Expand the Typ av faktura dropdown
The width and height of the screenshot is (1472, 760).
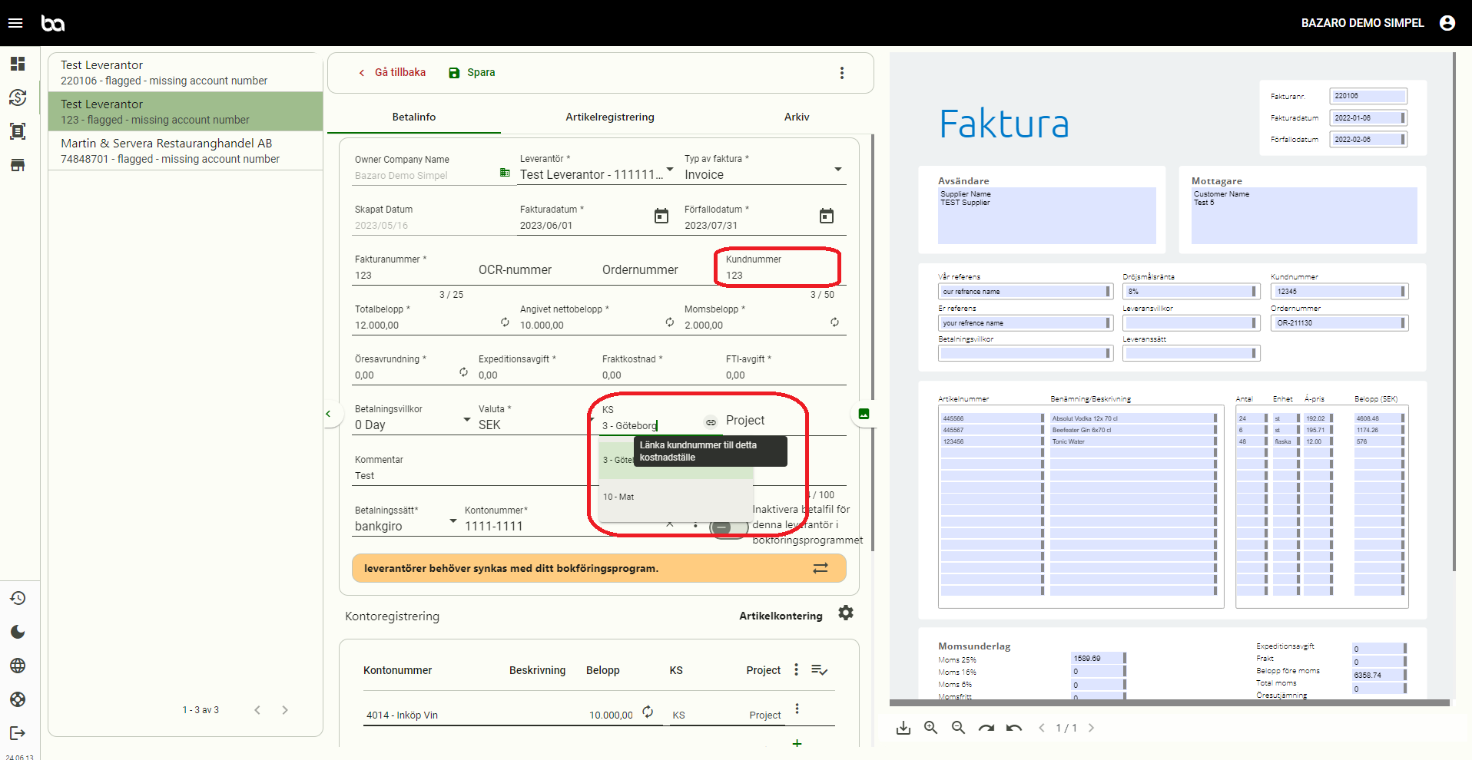click(837, 170)
